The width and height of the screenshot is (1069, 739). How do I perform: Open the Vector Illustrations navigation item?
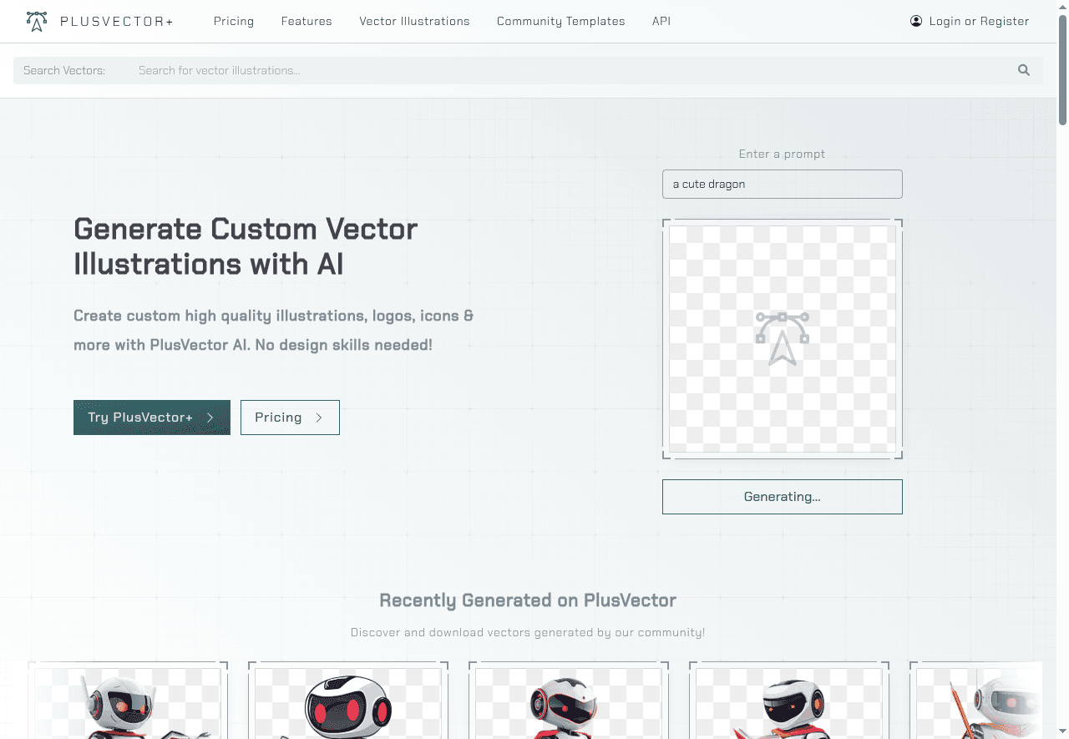(x=414, y=21)
